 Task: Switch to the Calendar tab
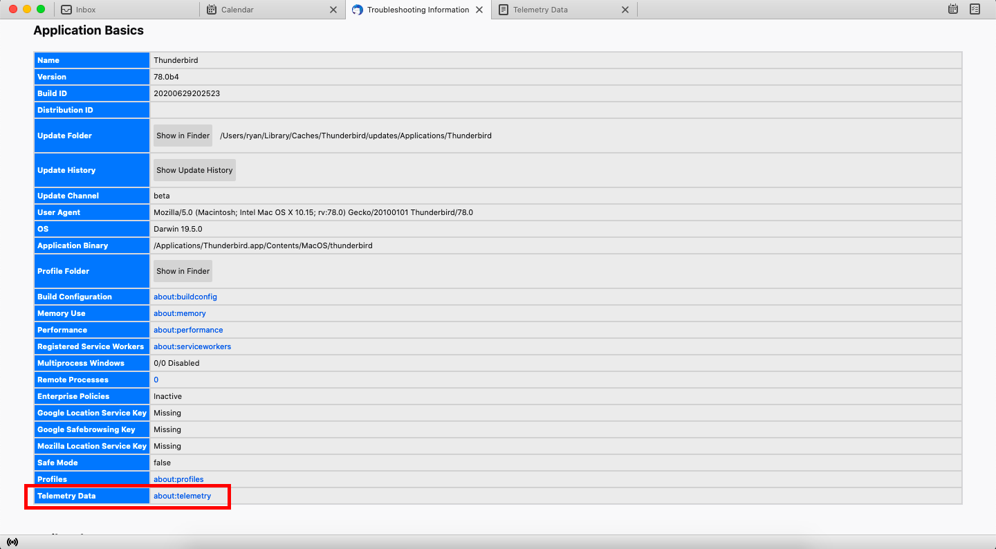tap(256, 10)
